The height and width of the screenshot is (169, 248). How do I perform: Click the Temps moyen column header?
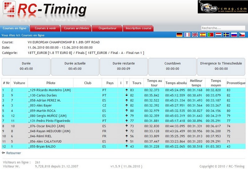tap(216, 83)
